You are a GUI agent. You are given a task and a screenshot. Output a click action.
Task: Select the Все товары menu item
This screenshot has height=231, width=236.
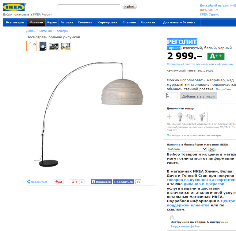(x=15, y=22)
